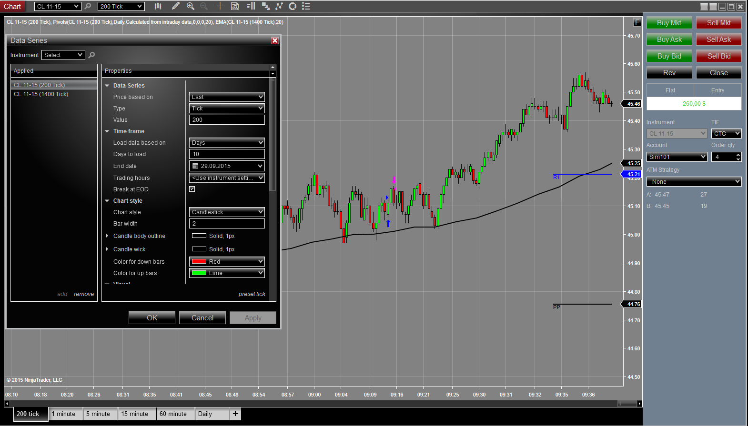The width and height of the screenshot is (748, 426).
Task: Open the strategies circular icon
Action: (x=293, y=6)
